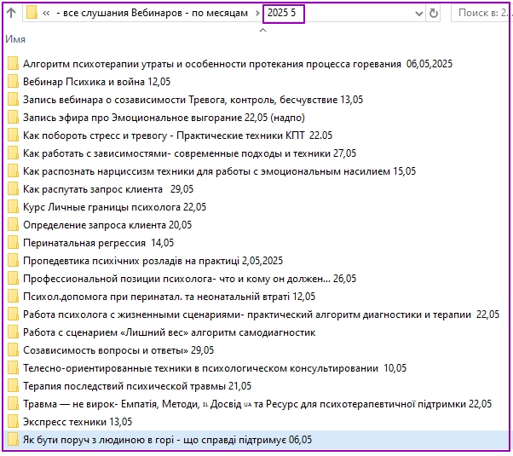Select folder icon for Терапия последствий психической травмы
This screenshot has width=513, height=456.
click(13, 386)
